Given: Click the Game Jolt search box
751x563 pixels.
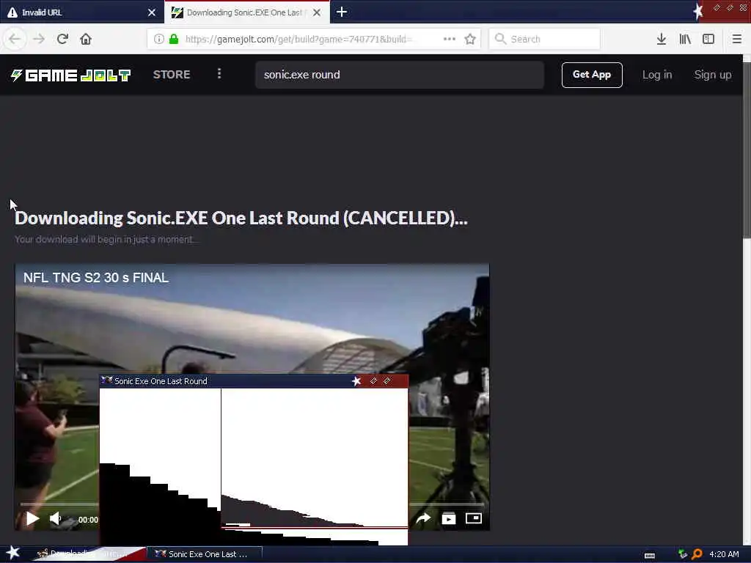Looking at the screenshot, I should pos(400,75).
